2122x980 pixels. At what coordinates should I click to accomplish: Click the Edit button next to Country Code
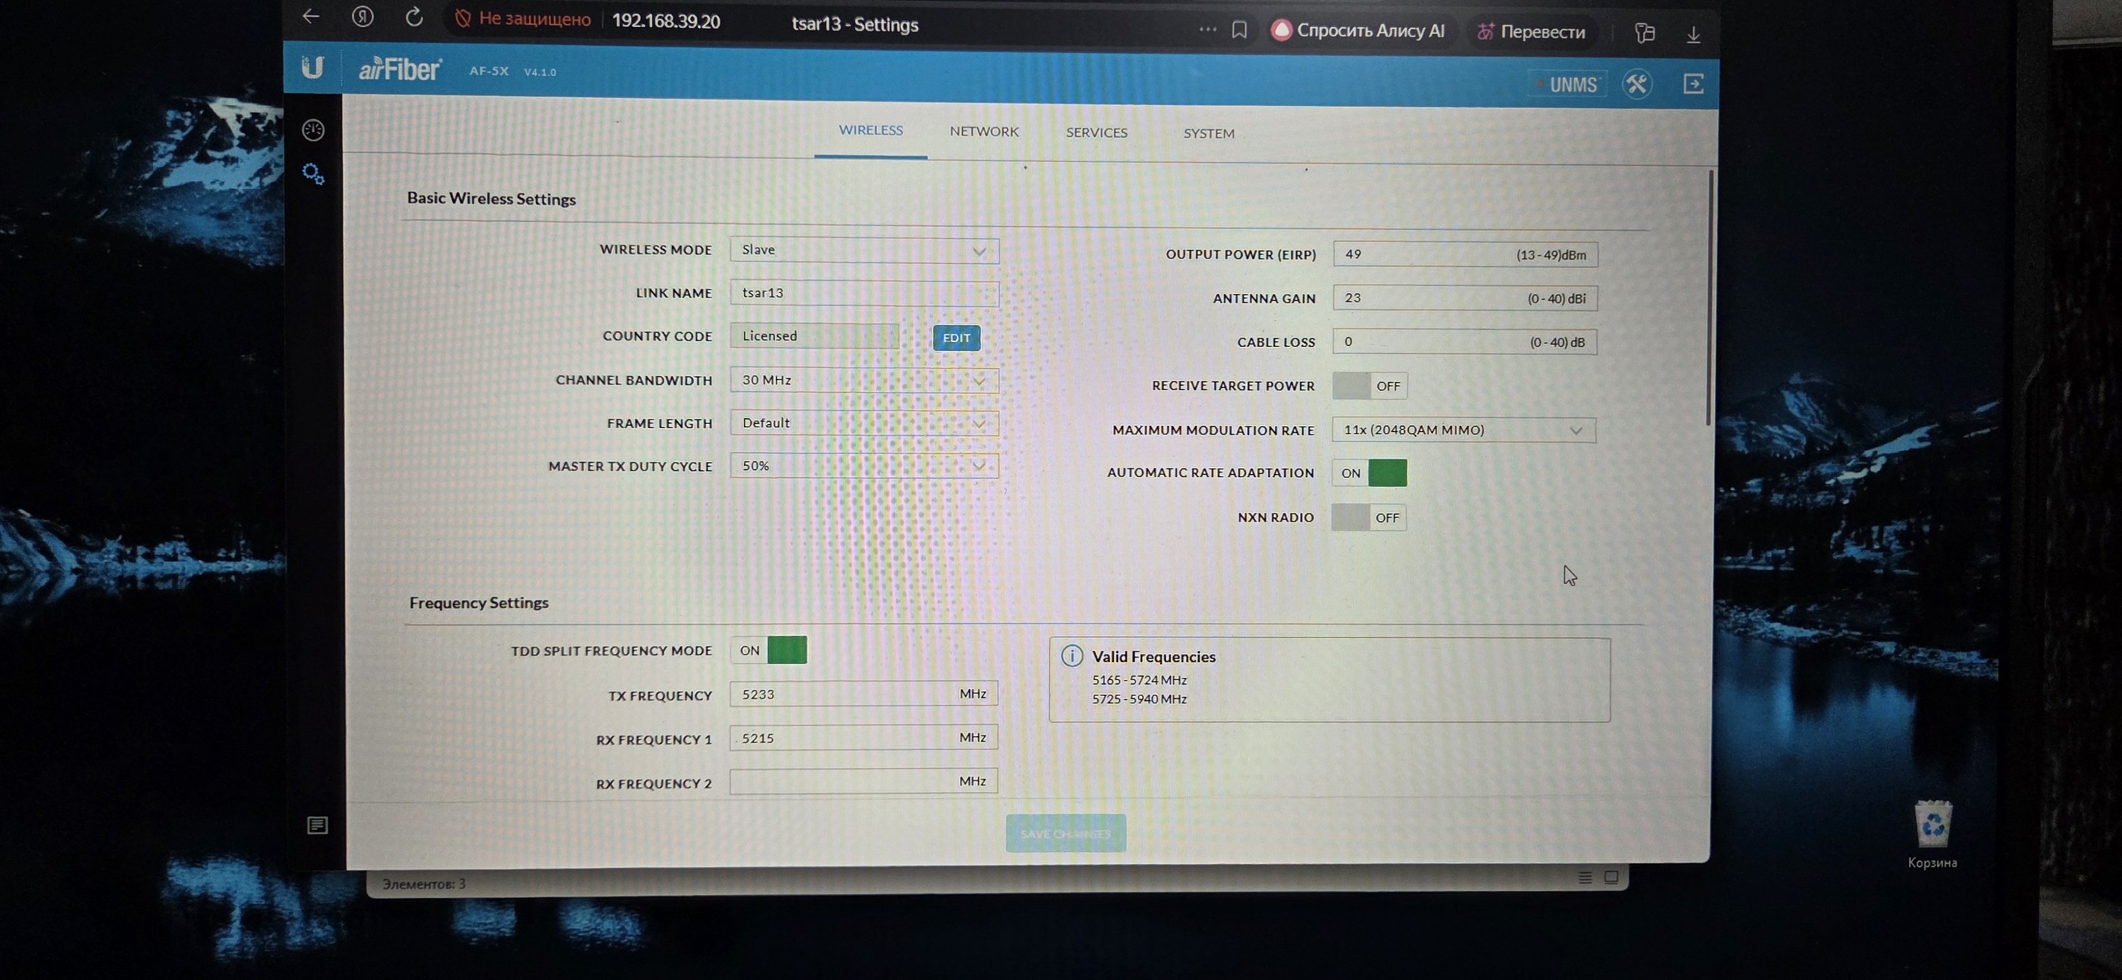coord(955,338)
